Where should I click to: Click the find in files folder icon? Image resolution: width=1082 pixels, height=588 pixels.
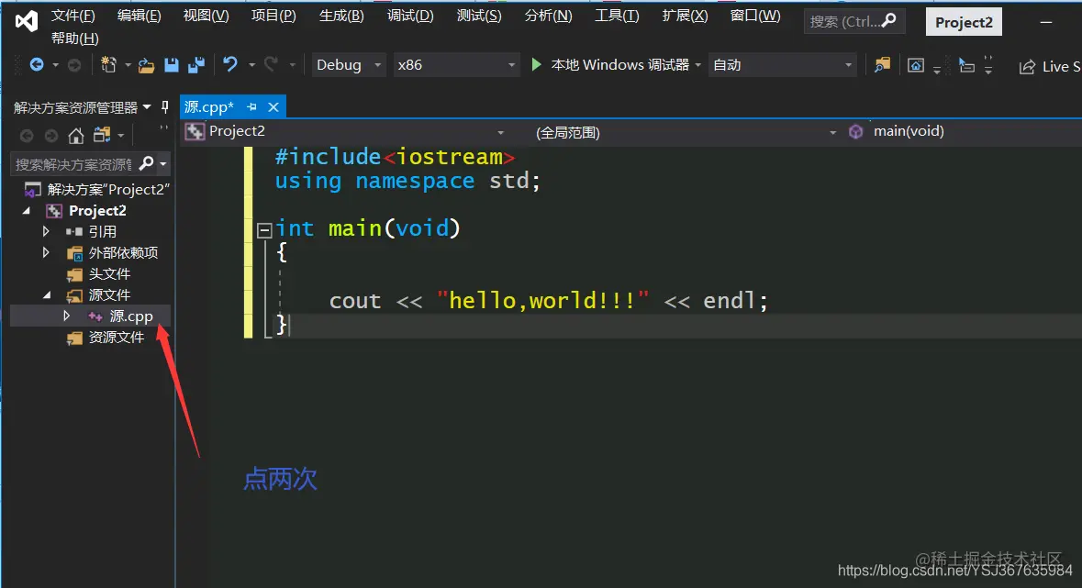click(x=882, y=65)
